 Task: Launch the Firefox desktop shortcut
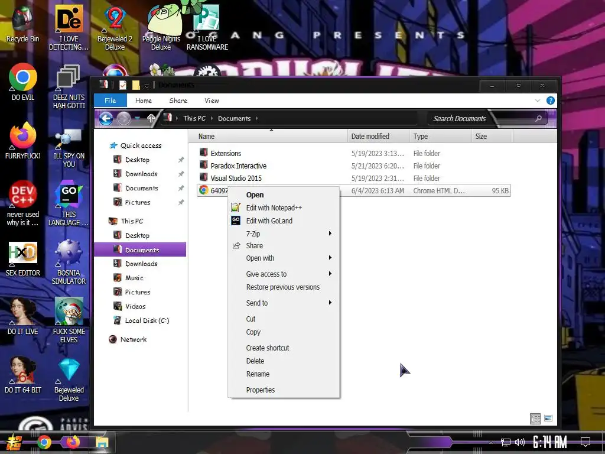[23, 141]
